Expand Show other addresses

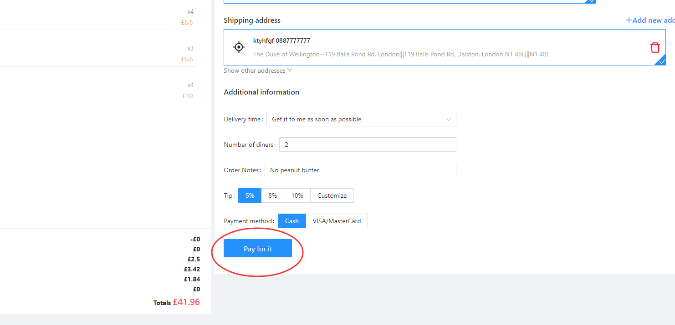pos(258,70)
